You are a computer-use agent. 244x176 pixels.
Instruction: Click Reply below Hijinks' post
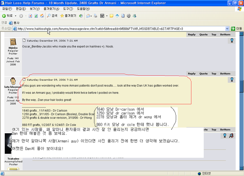[x=192, y=74]
